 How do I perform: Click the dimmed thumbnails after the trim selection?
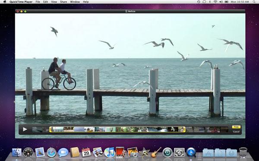pyautogui.click(x=207, y=130)
